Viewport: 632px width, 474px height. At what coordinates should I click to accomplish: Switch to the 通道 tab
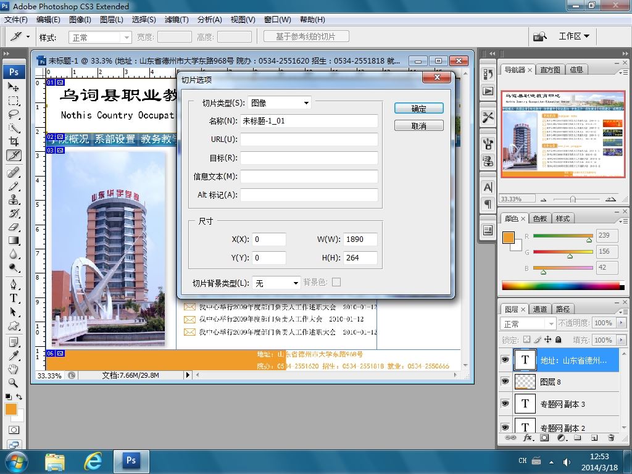pos(539,309)
